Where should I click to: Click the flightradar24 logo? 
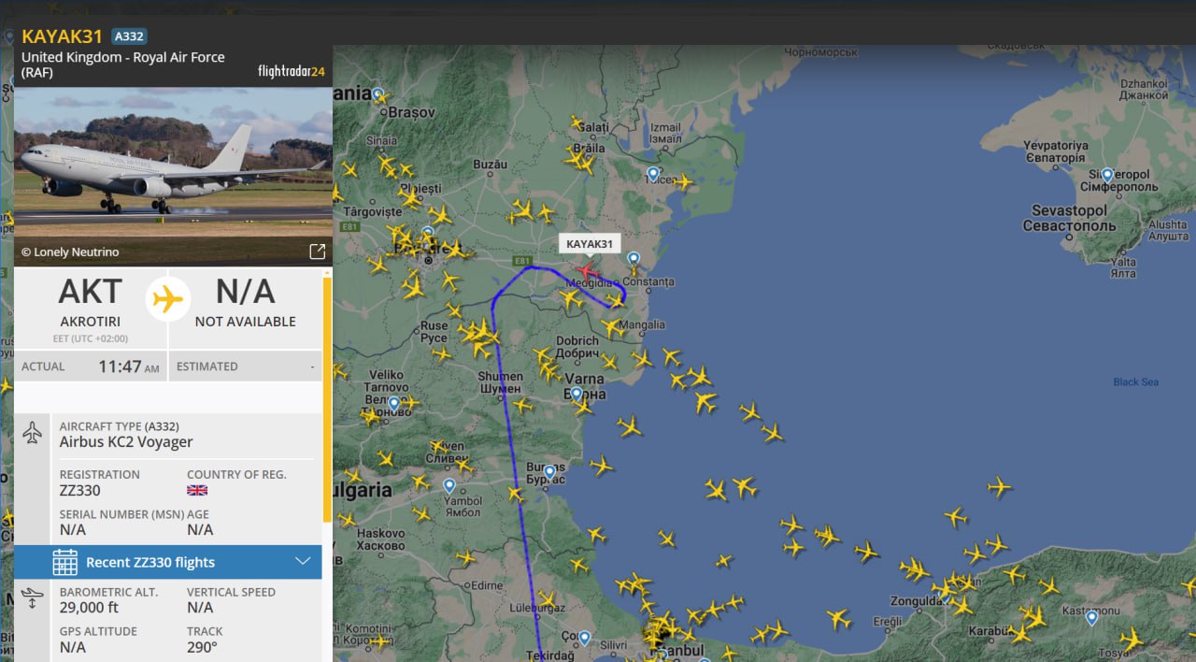(x=291, y=71)
